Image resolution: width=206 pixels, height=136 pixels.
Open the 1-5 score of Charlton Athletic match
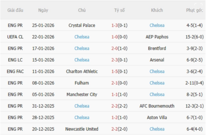115,71
